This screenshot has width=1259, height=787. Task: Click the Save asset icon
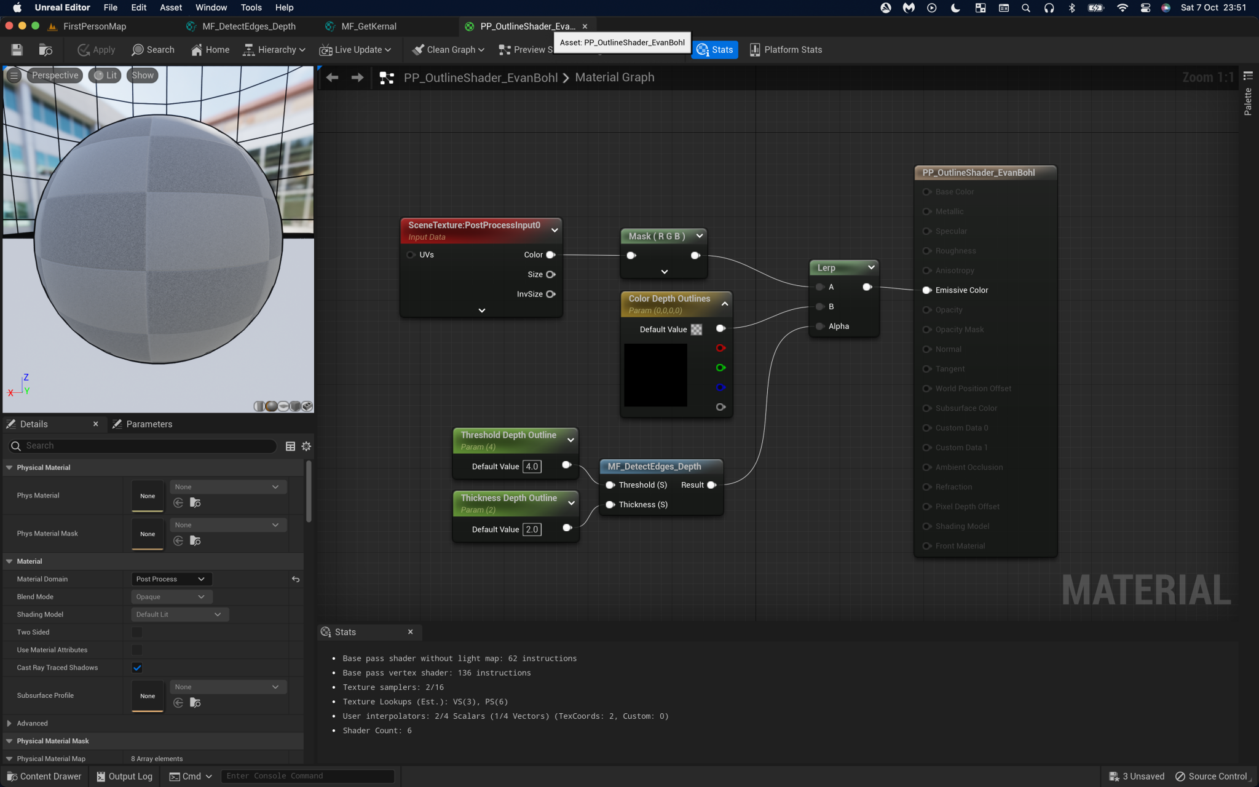[17, 50]
